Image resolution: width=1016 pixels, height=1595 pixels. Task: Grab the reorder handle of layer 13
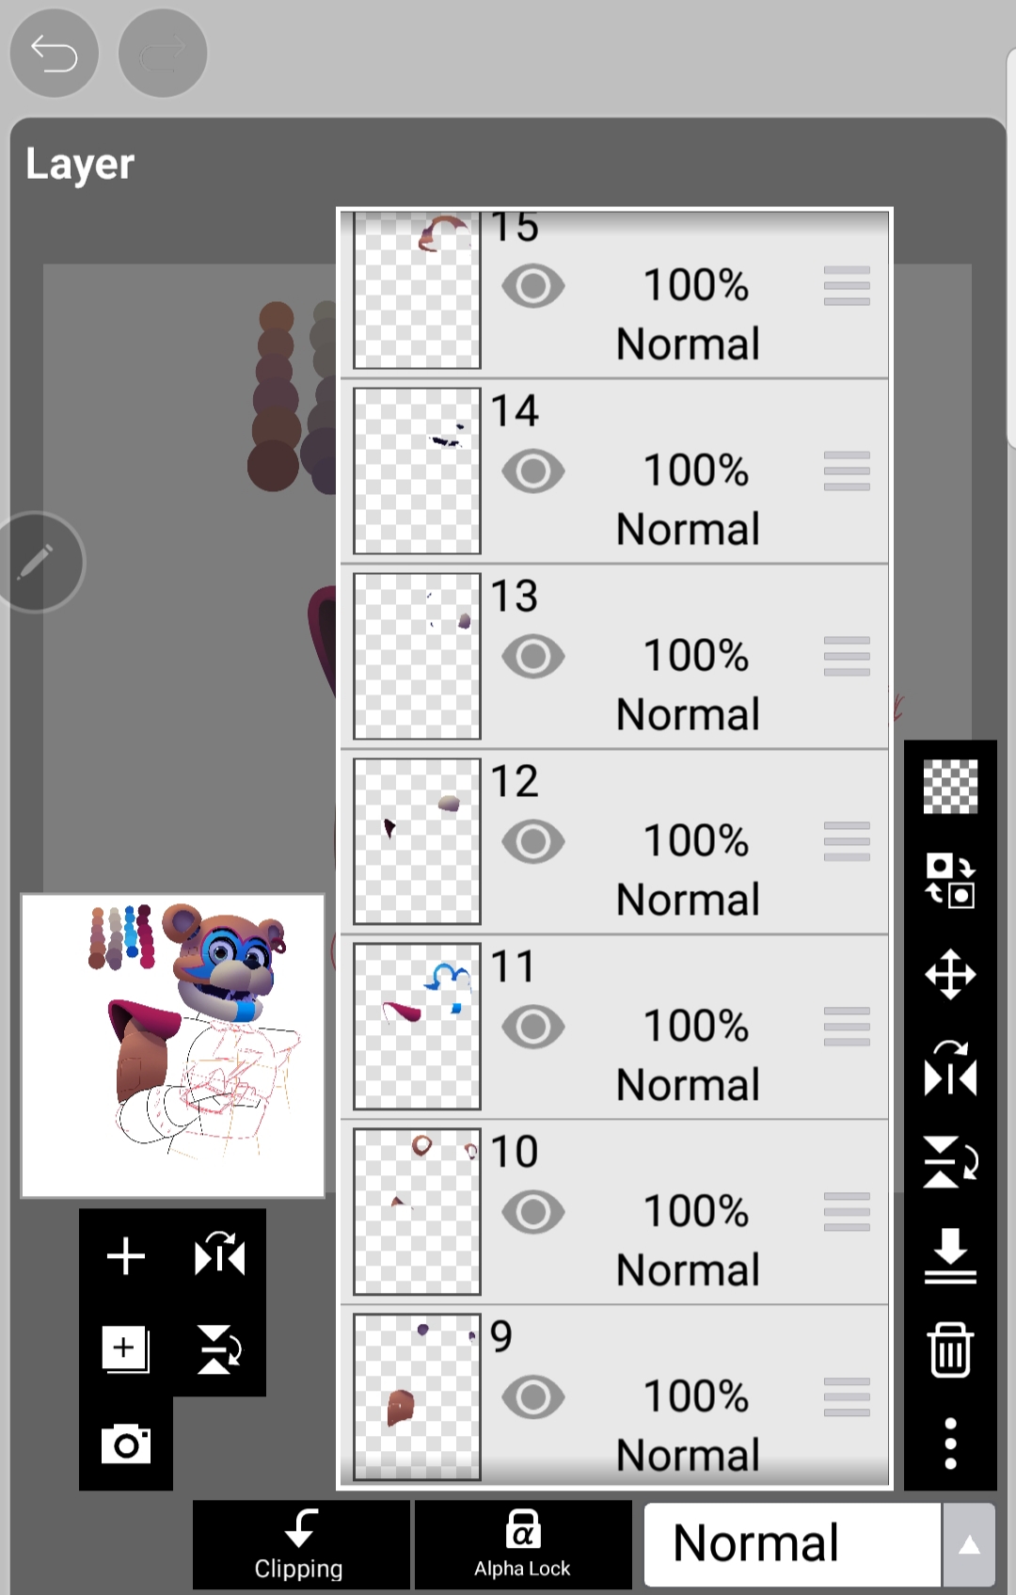tap(847, 656)
